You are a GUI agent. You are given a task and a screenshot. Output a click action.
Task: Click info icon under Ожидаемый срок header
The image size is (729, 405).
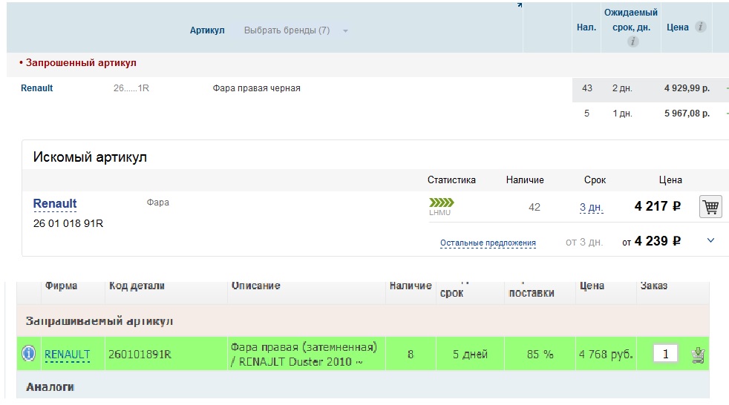point(632,42)
